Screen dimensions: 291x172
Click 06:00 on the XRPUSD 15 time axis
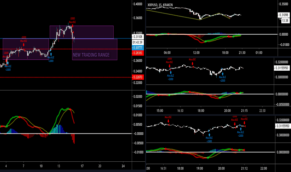click(x=167, y=53)
